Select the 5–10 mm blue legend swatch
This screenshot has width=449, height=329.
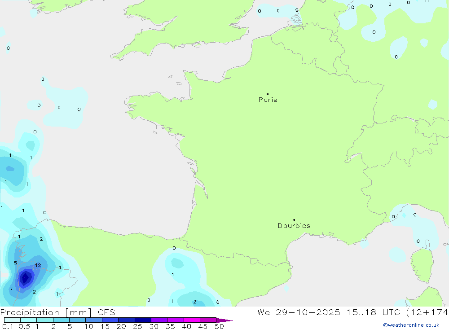pyautogui.click(x=77, y=320)
